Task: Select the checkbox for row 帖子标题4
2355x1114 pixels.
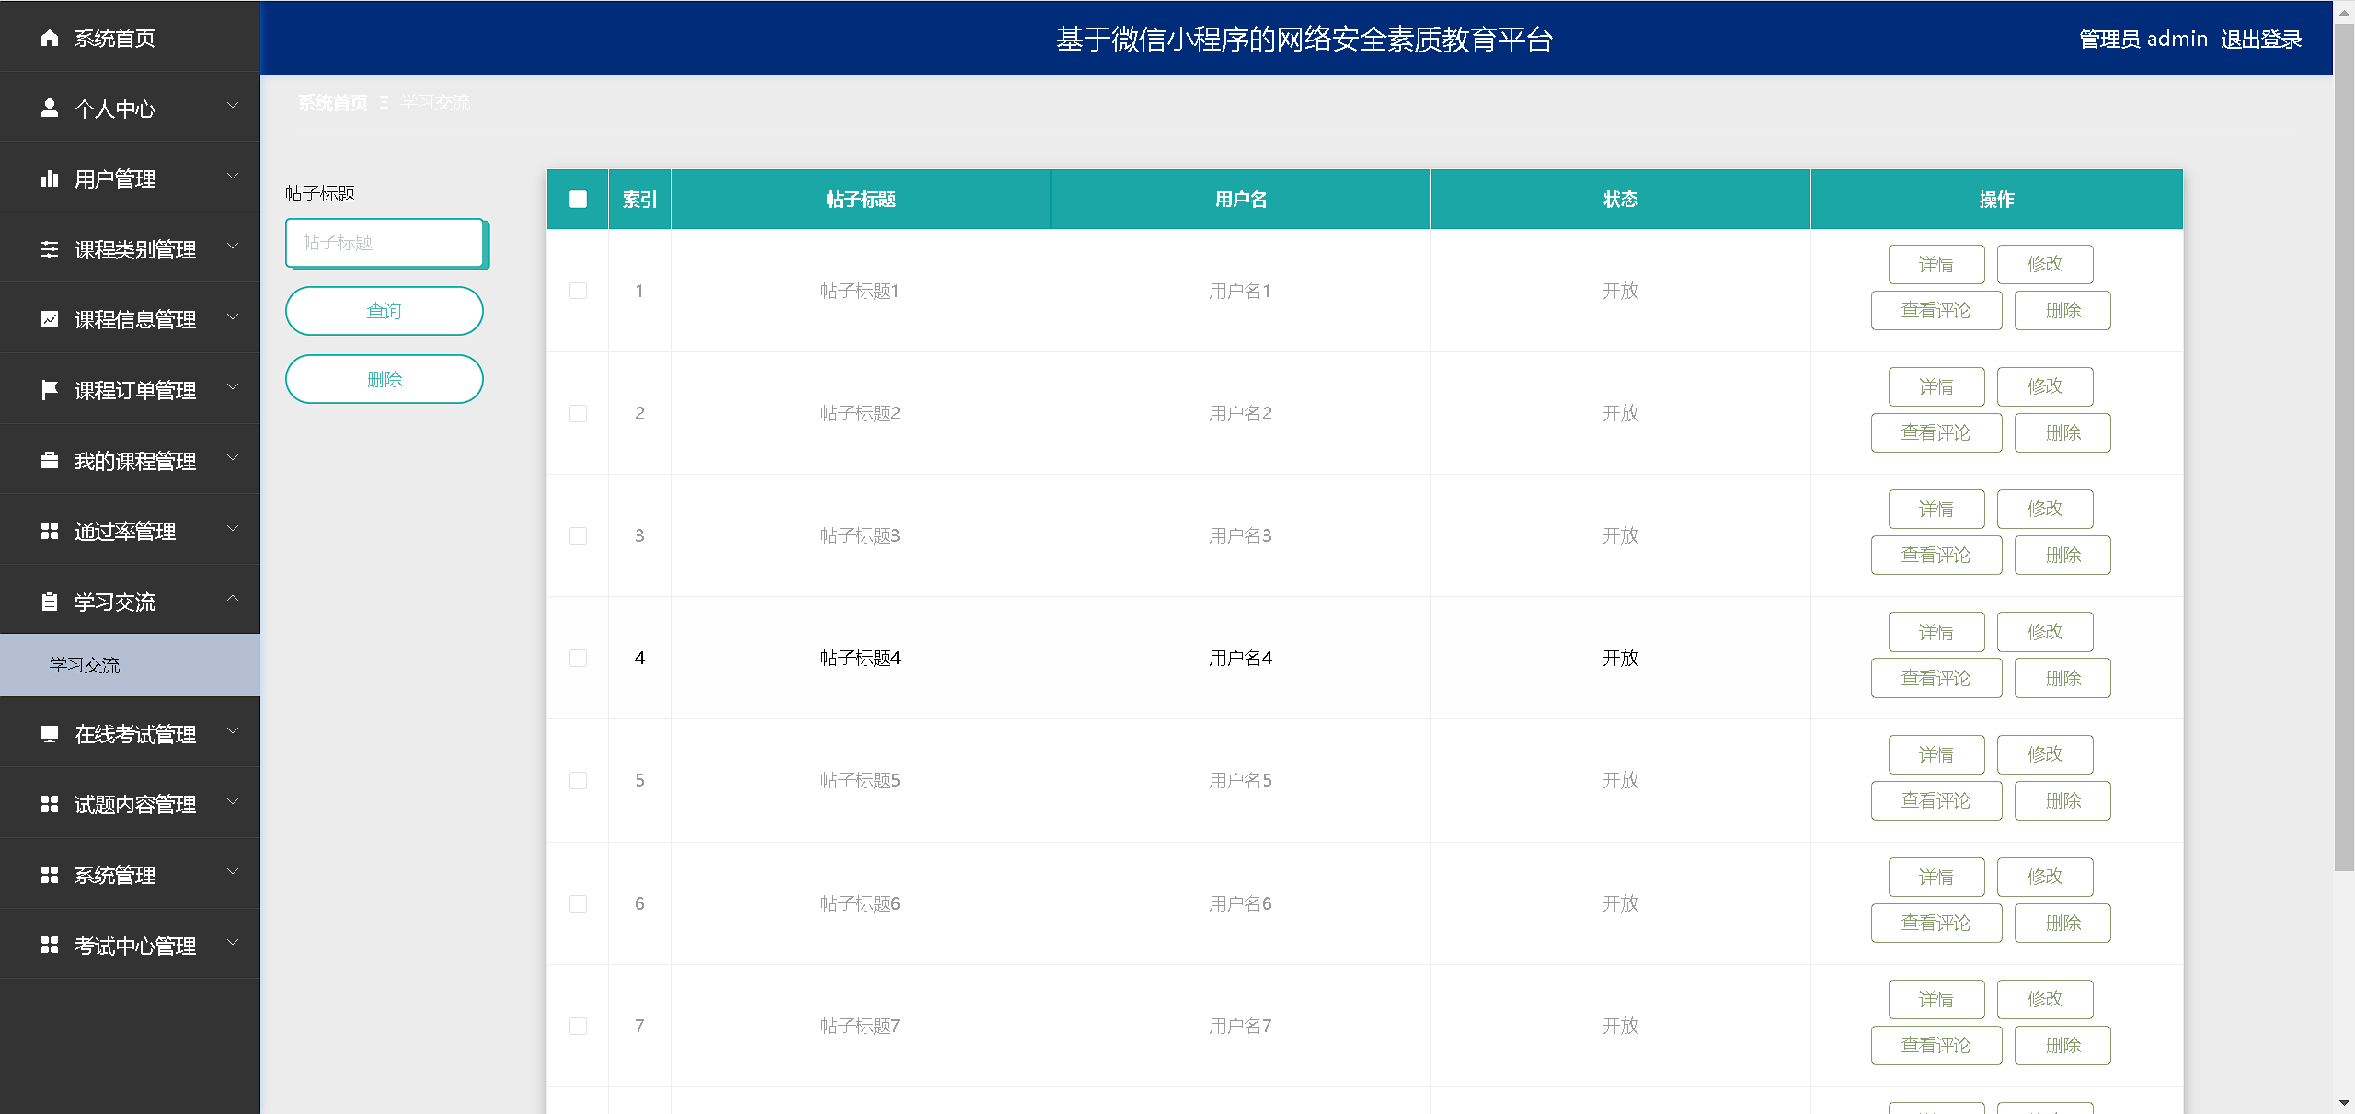Action: click(x=578, y=658)
